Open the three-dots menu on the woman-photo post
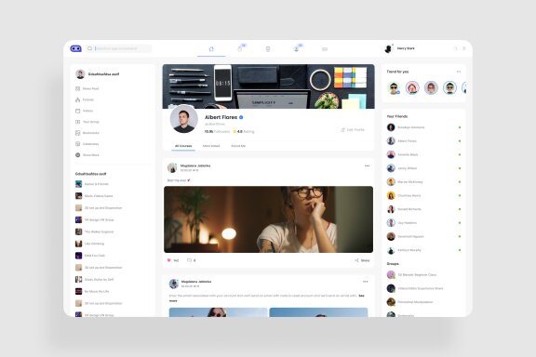536x357 pixels. [367, 165]
